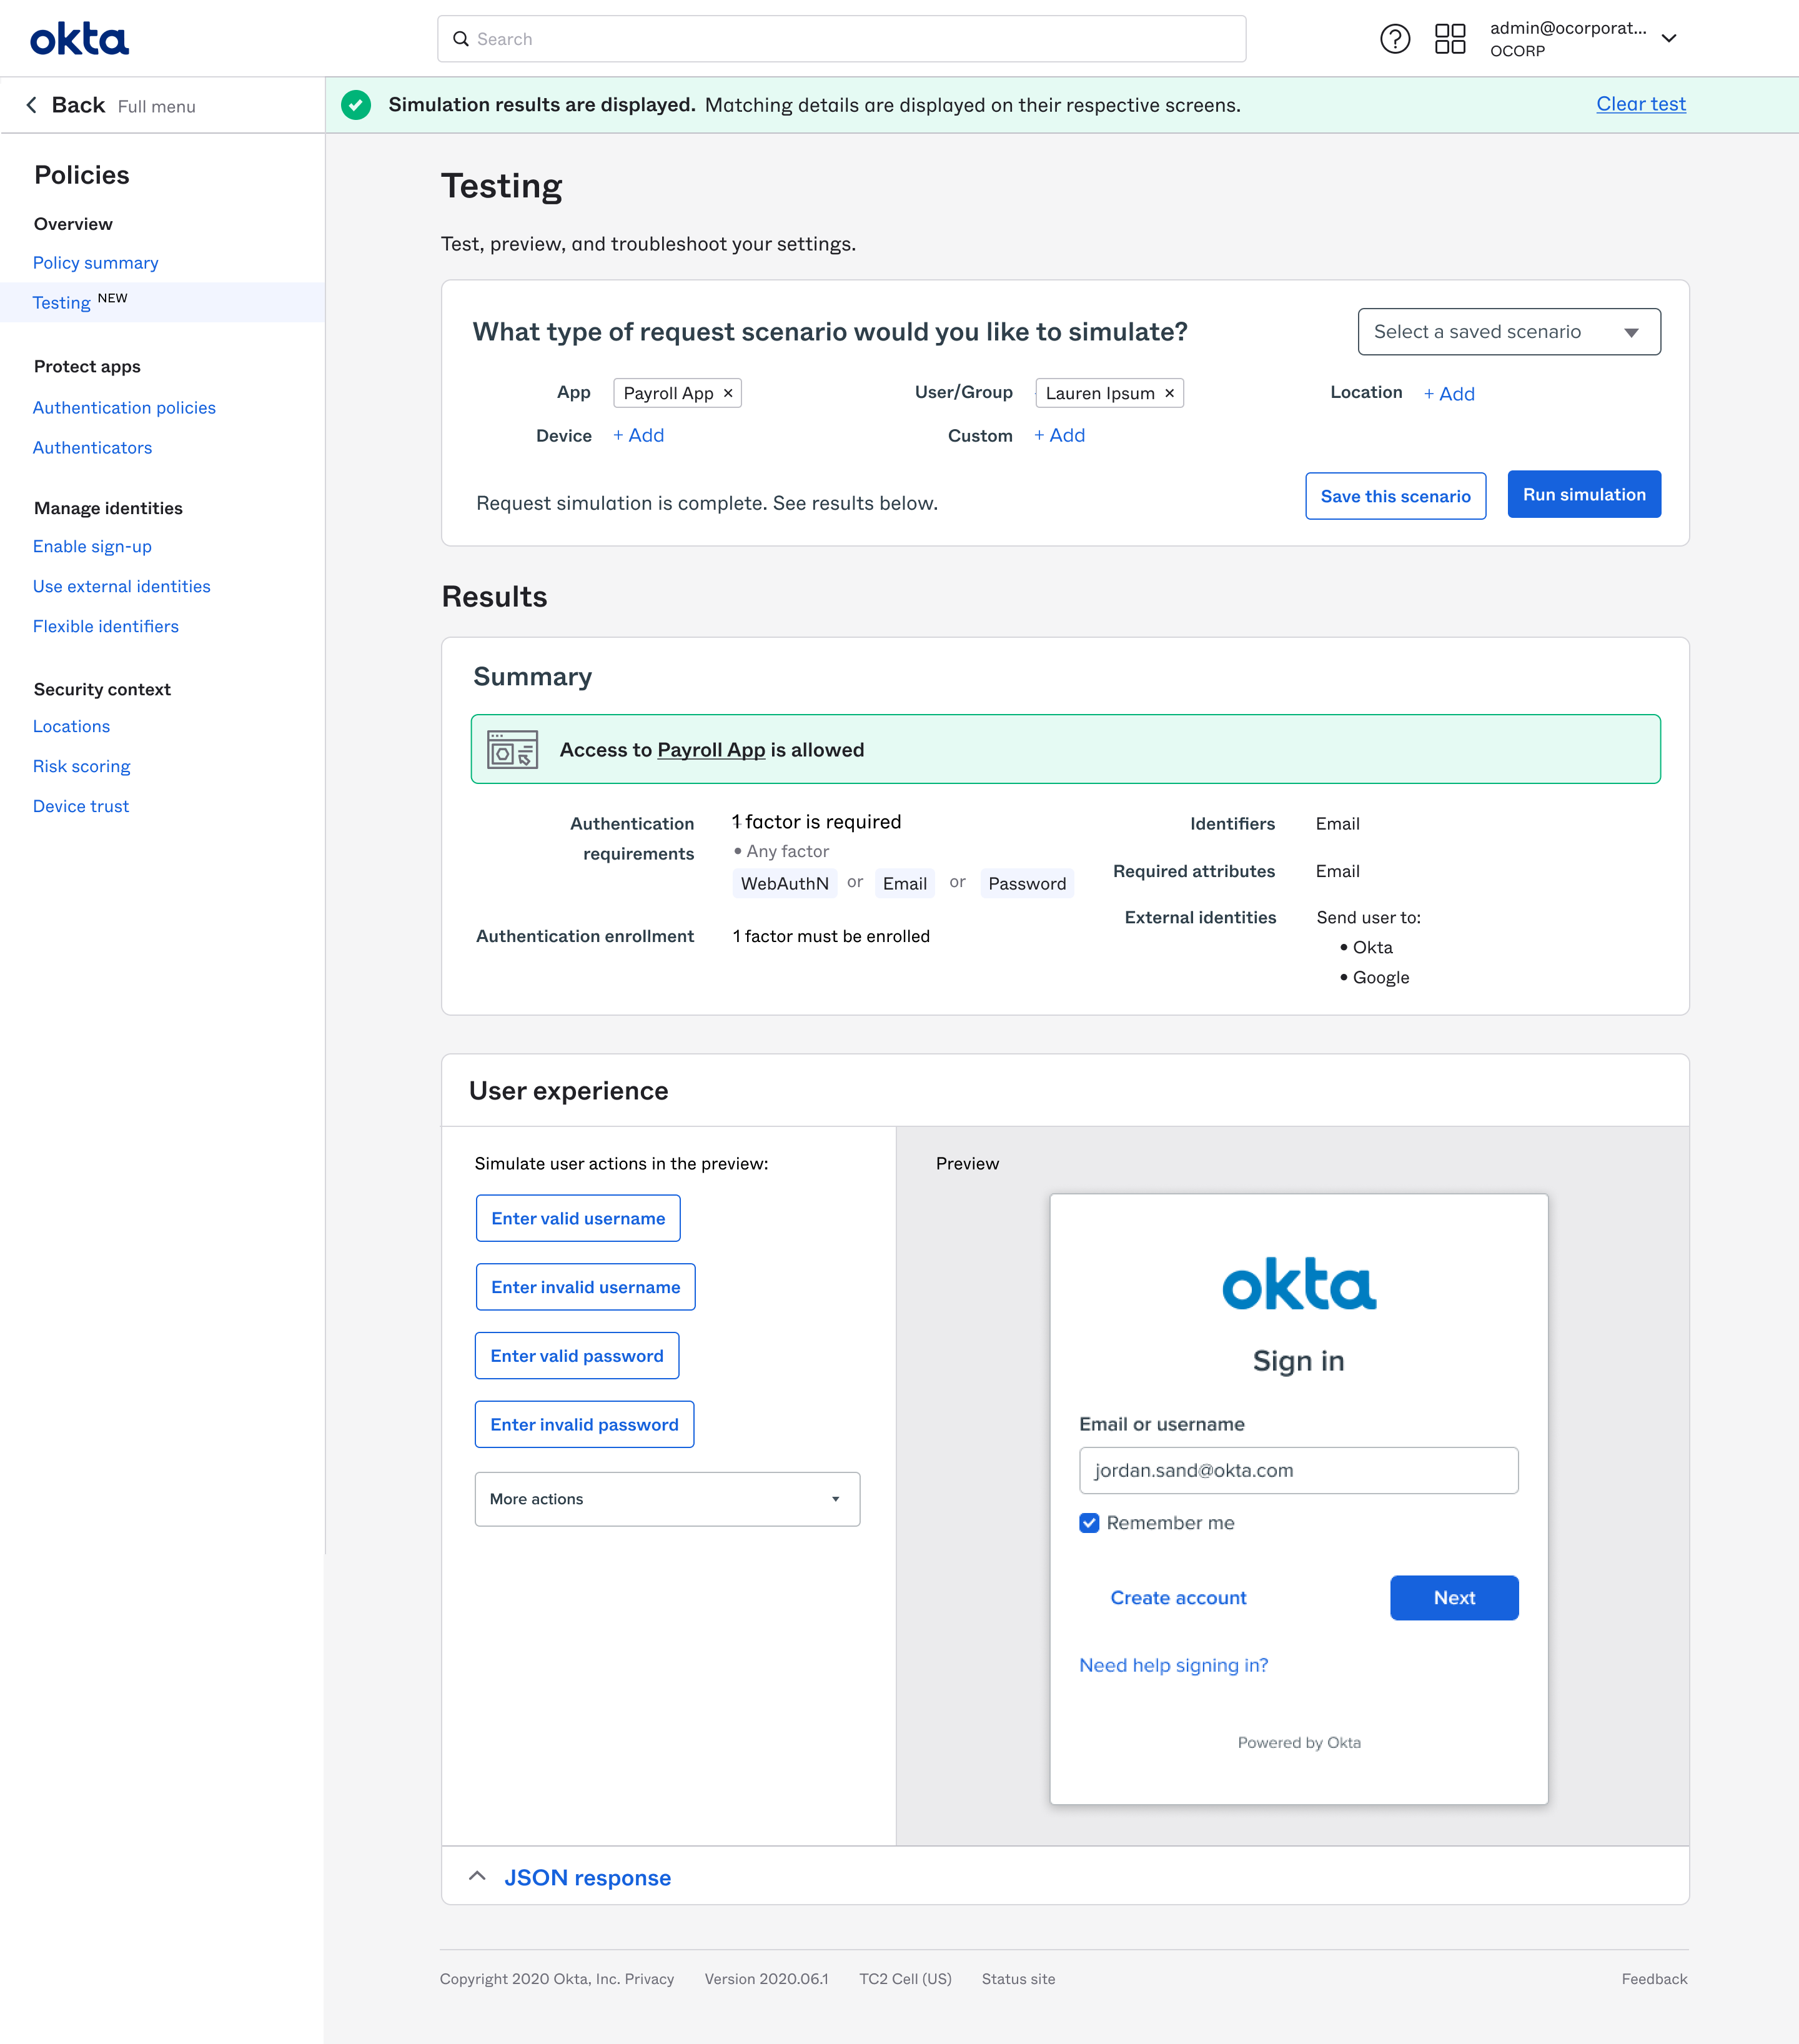Remove the Lauren Ipsum chip
This screenshot has width=1799, height=2044.
pos(1169,393)
